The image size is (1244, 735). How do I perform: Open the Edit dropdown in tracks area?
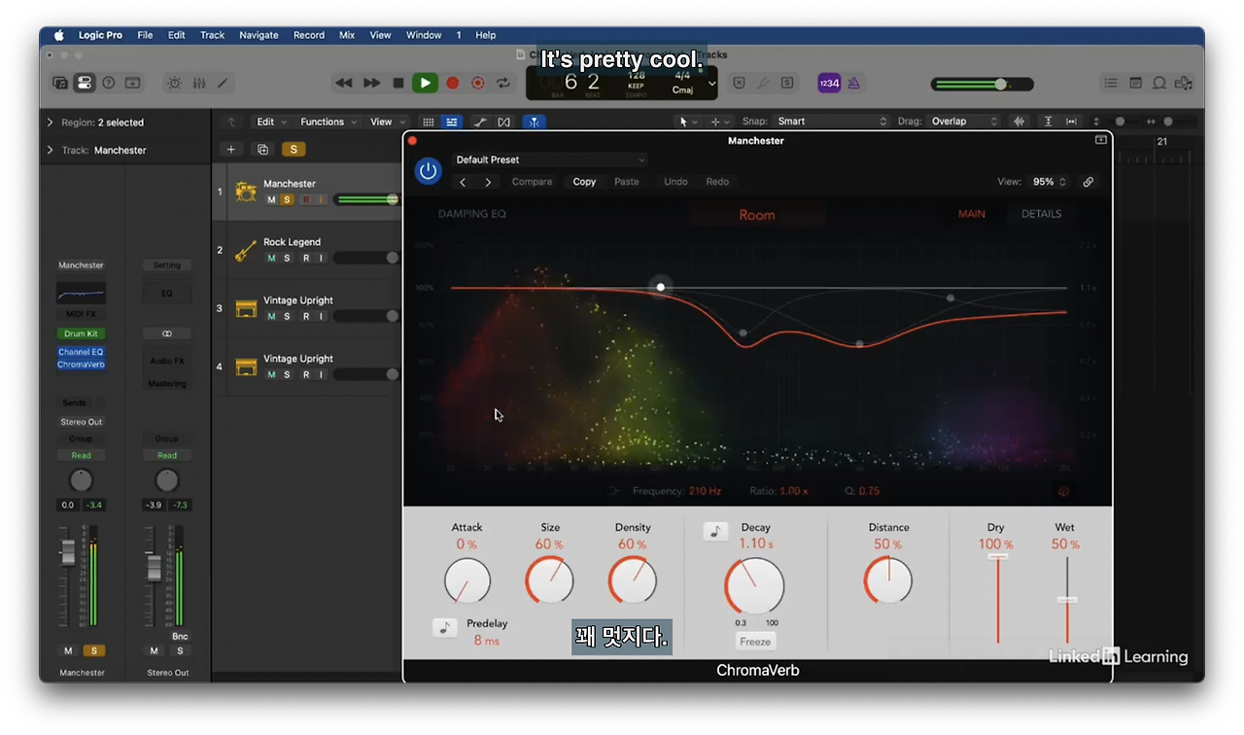pos(271,122)
